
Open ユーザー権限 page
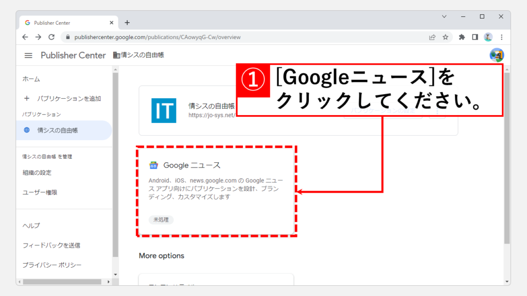(x=40, y=192)
